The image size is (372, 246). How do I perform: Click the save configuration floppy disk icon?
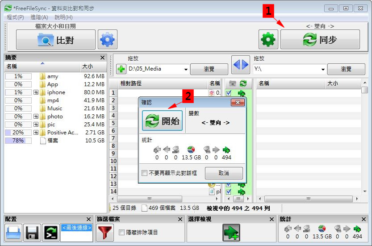coord(32,233)
